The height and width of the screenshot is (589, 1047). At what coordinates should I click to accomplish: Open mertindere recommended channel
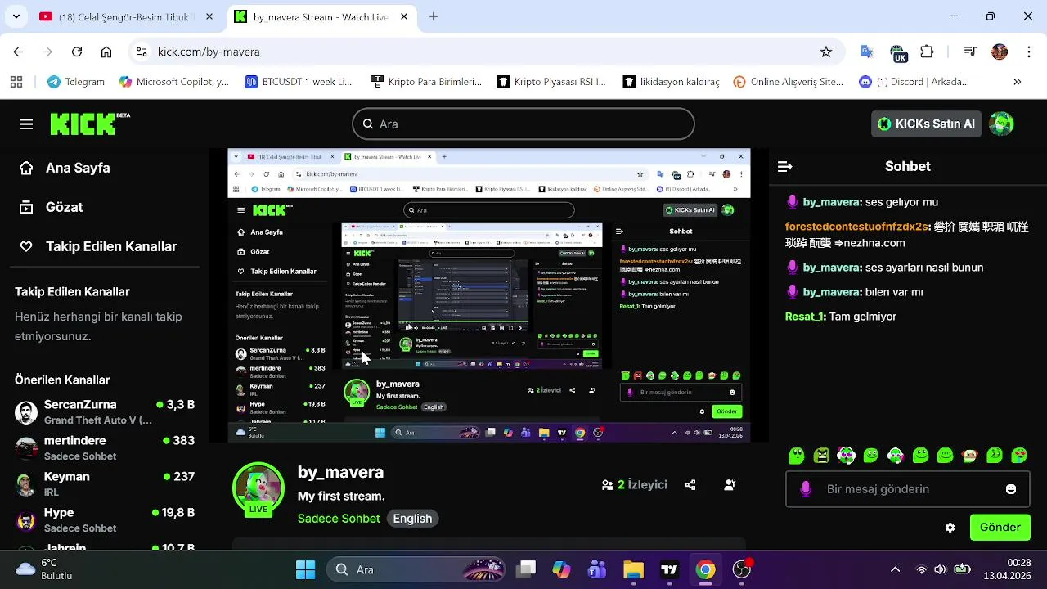[x=105, y=447]
